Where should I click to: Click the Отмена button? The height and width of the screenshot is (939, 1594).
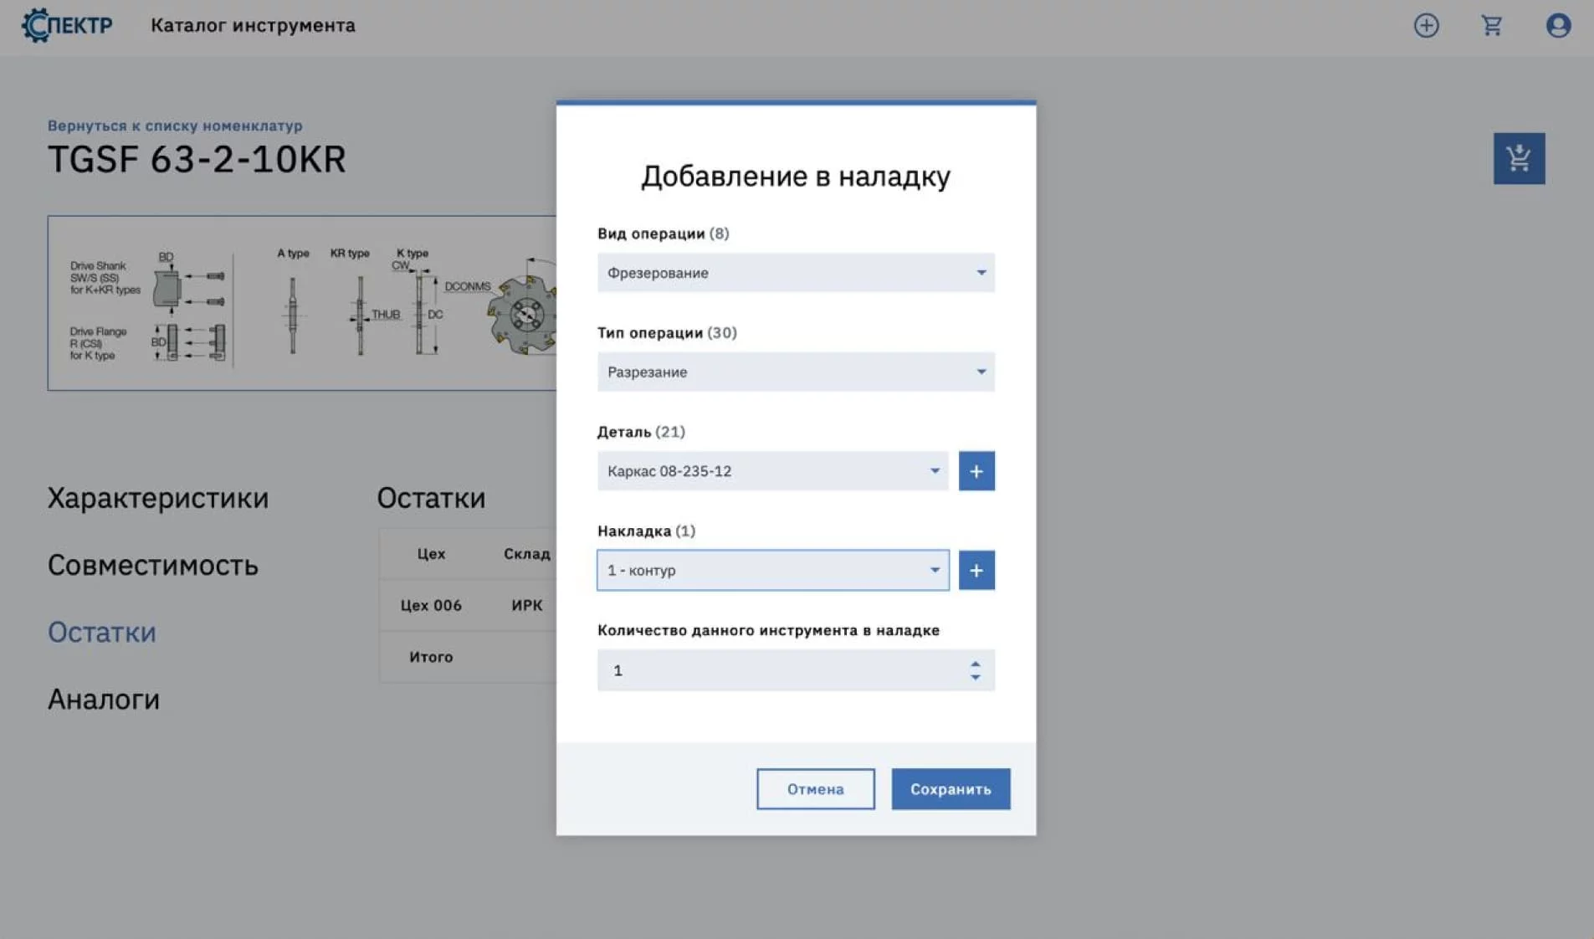pos(816,789)
